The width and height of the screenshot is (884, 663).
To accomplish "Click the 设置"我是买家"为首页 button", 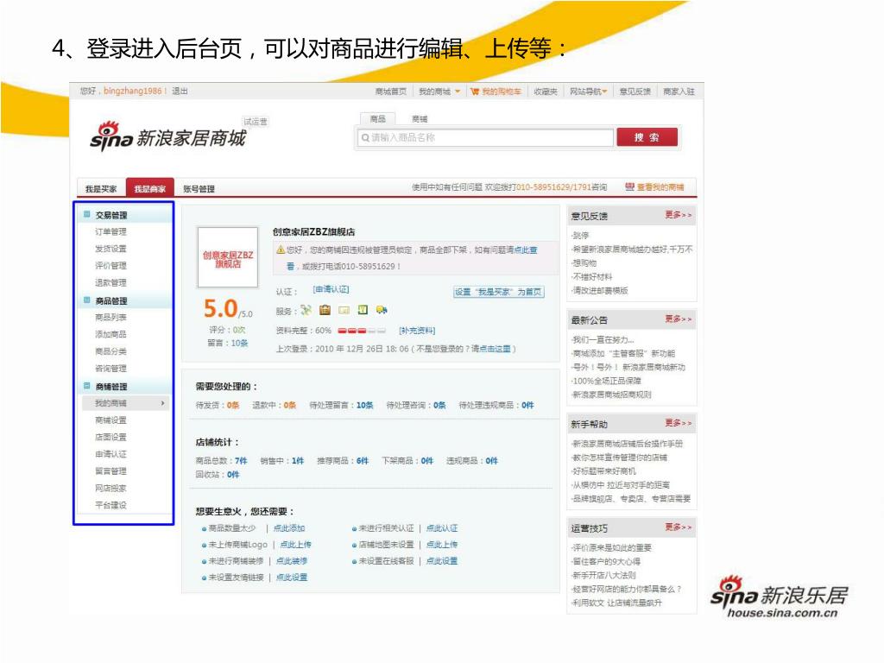I will 498,292.
